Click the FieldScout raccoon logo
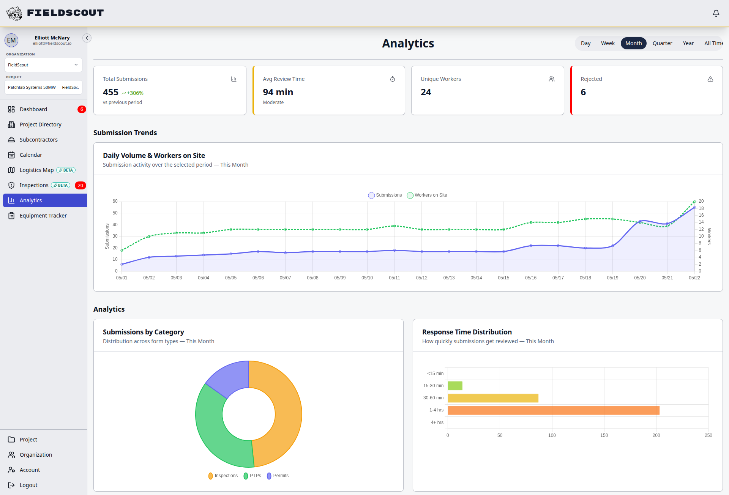Viewport: 729px width, 495px height. (x=14, y=13)
